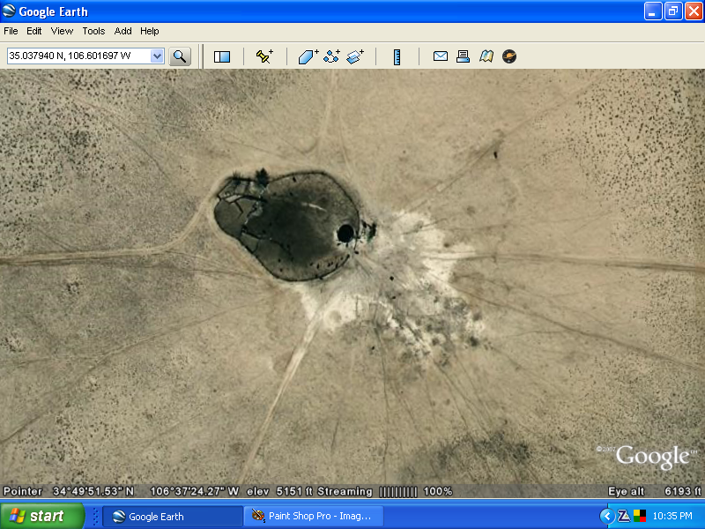Click the colored squares tray icon
The width and height of the screenshot is (705, 529).
(x=640, y=516)
